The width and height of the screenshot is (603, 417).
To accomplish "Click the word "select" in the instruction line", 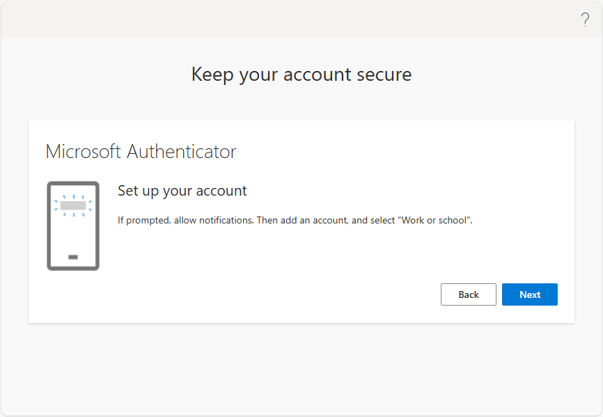I will point(383,220).
